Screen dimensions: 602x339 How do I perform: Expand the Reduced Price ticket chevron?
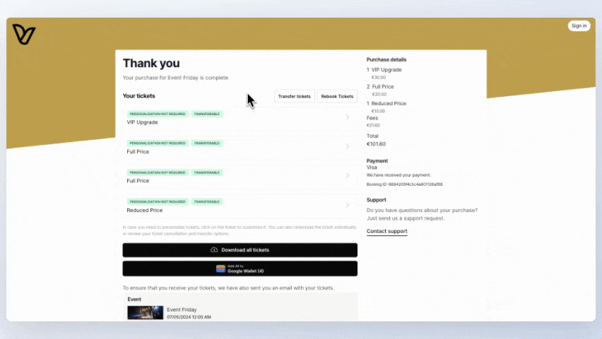347,206
